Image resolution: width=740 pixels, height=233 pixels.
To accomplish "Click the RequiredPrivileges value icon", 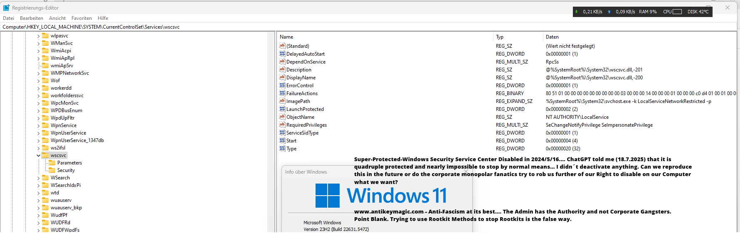I will coord(282,125).
